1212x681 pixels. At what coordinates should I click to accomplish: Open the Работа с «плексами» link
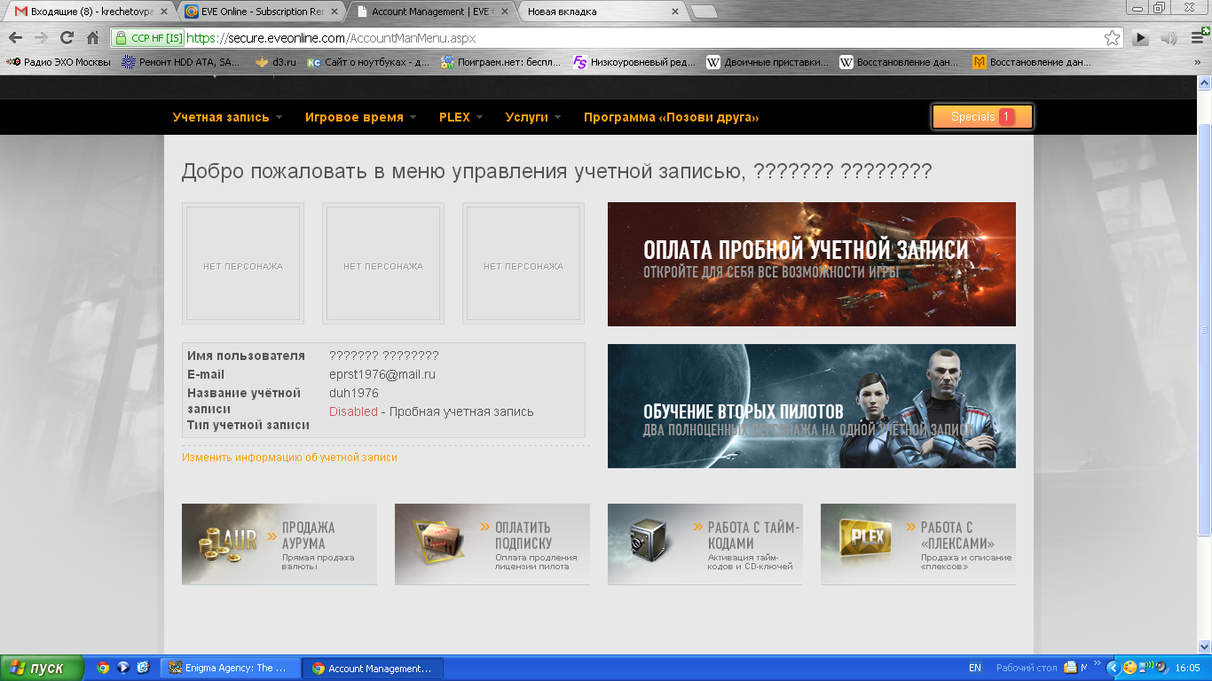click(918, 544)
